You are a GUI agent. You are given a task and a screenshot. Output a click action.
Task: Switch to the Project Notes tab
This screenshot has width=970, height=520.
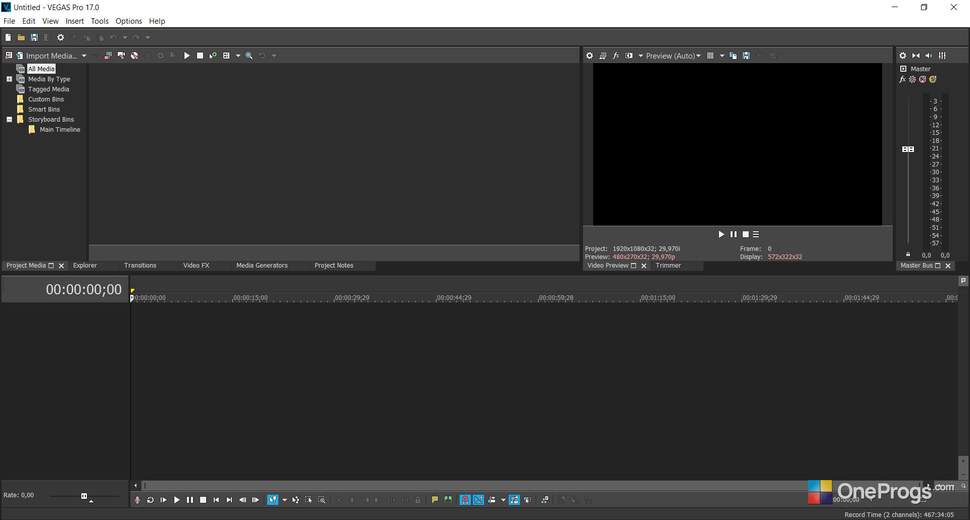coord(334,266)
